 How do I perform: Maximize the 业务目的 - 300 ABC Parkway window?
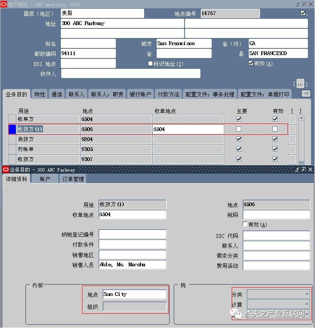tap(304, 170)
